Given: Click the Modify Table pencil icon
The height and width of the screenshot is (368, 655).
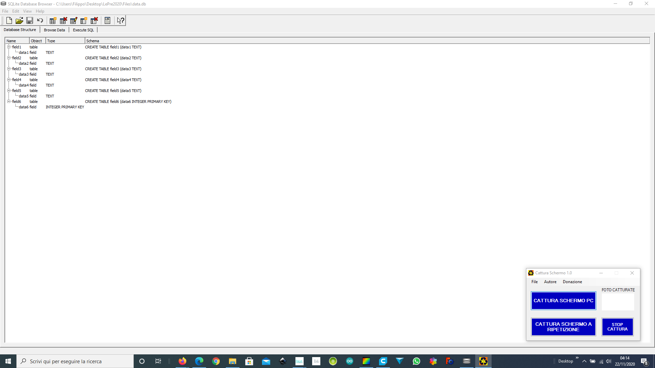Looking at the screenshot, I should tap(74, 20).
